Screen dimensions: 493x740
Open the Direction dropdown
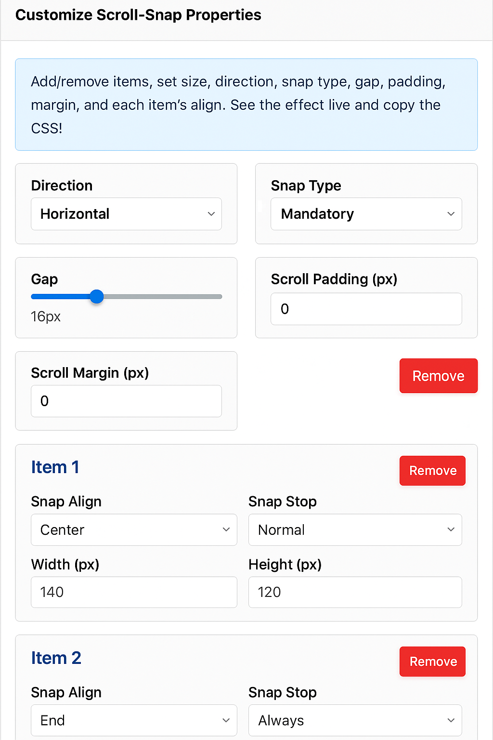click(126, 214)
